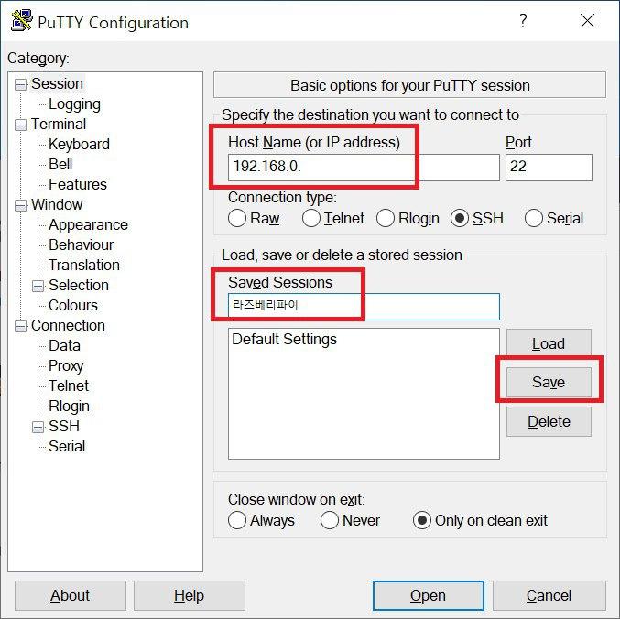Open the Terminal category
The width and height of the screenshot is (620, 619).
click(59, 125)
